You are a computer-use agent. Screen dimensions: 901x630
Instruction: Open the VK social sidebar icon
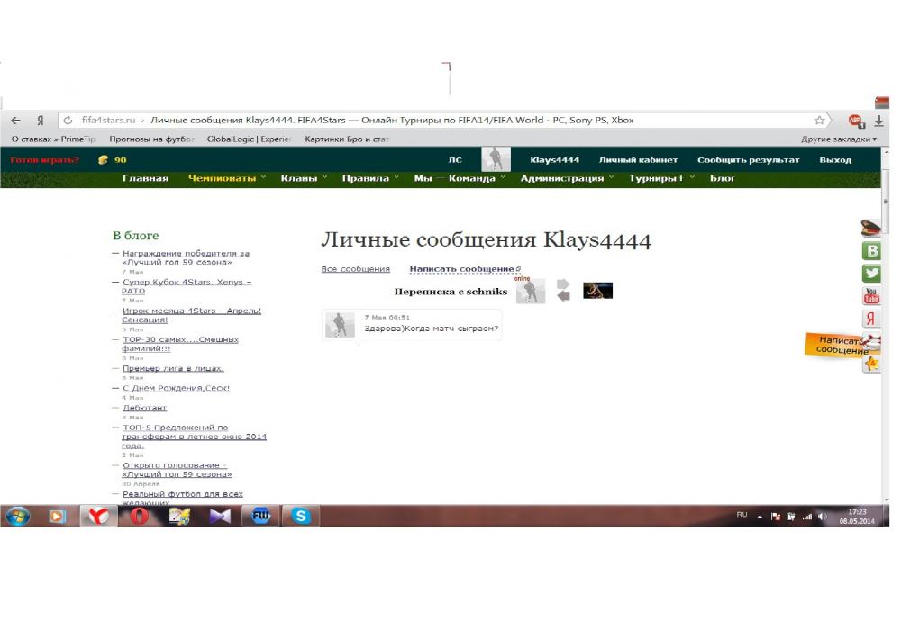(x=871, y=251)
